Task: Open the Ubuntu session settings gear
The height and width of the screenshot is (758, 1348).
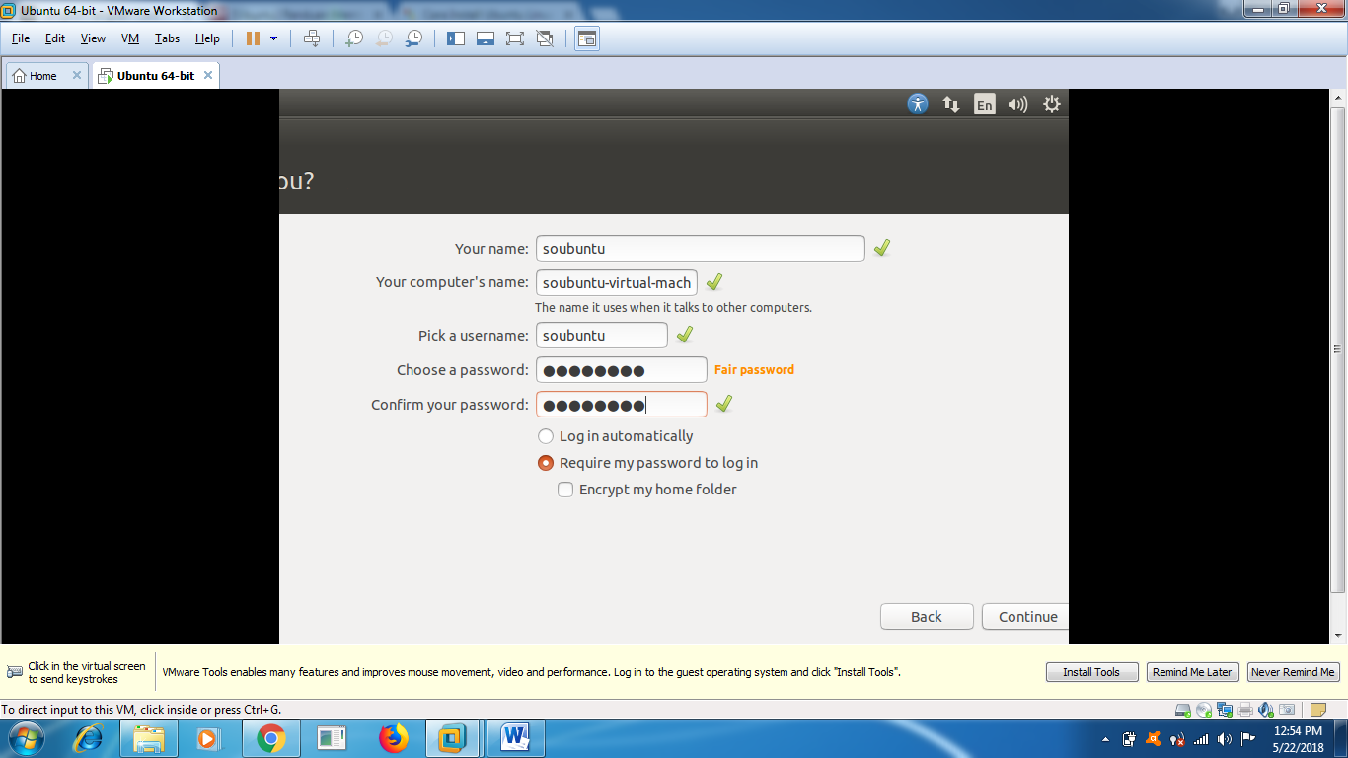Action: pos(1050,103)
